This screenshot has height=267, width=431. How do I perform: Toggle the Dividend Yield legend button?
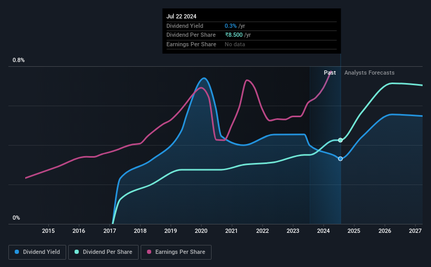click(37, 252)
